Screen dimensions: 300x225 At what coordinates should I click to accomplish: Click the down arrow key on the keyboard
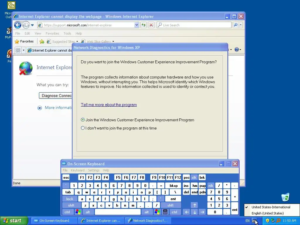point(195,212)
